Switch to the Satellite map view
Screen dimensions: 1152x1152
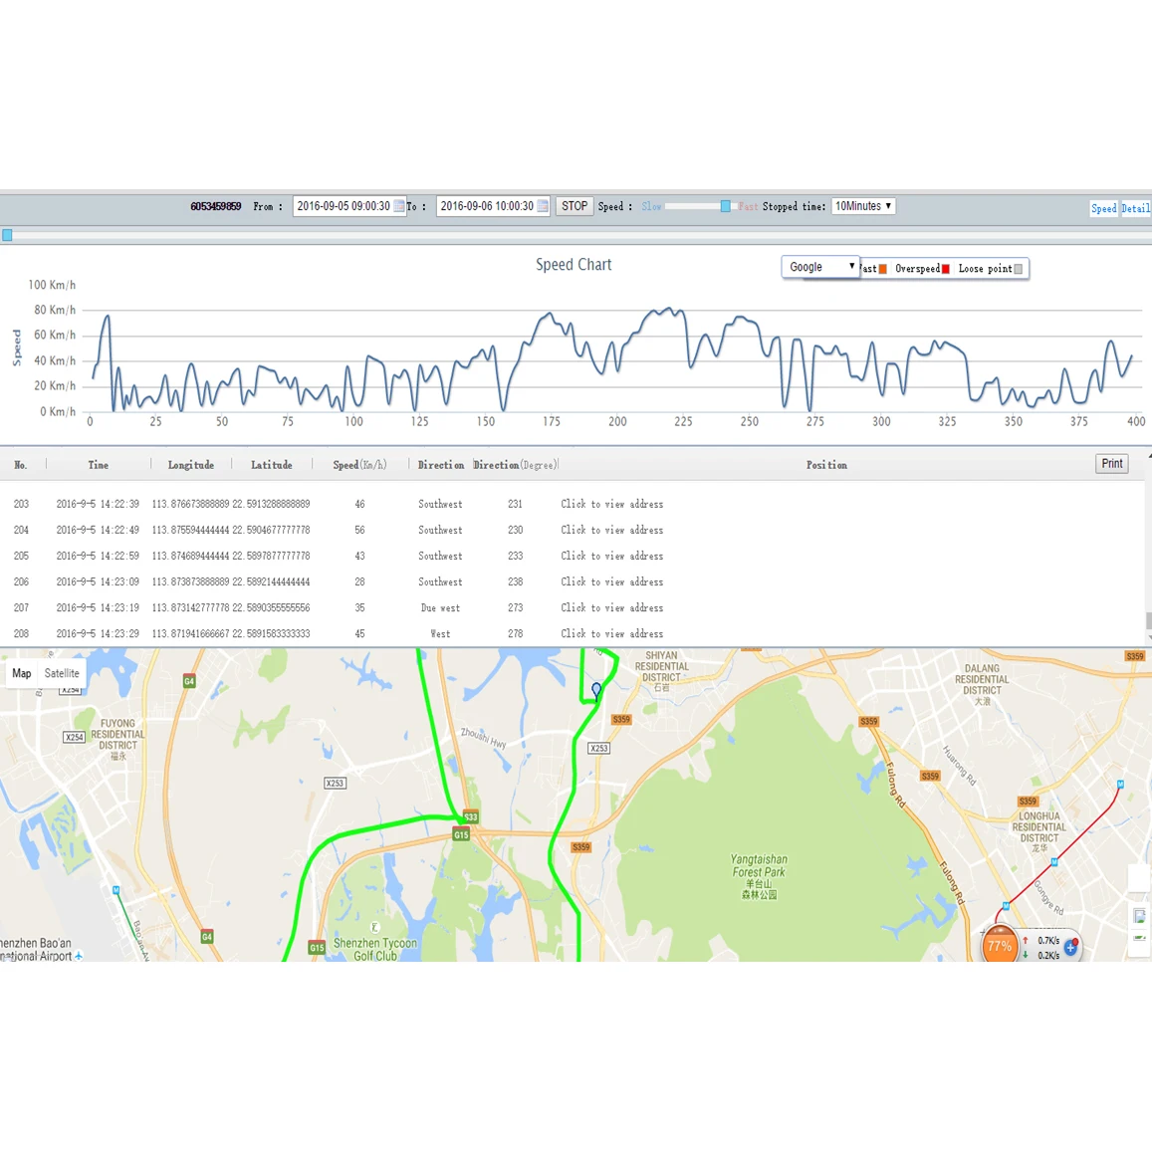click(62, 673)
